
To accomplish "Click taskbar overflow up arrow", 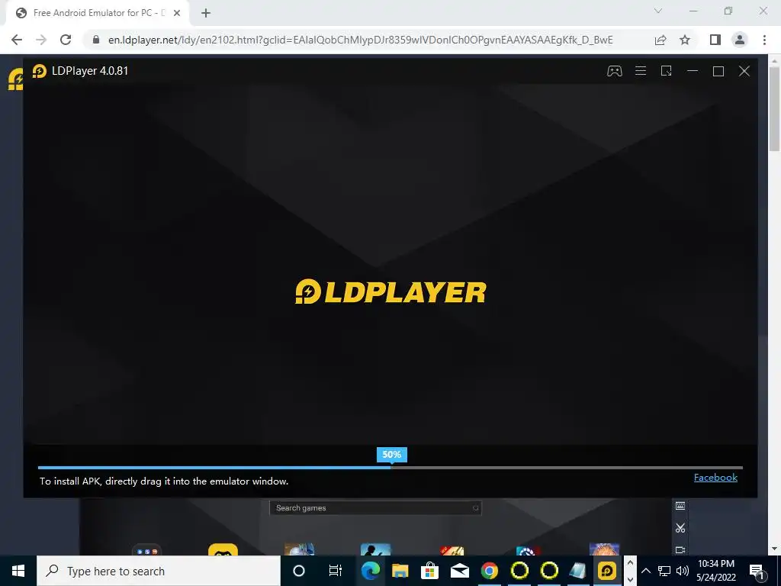I will click(630, 563).
